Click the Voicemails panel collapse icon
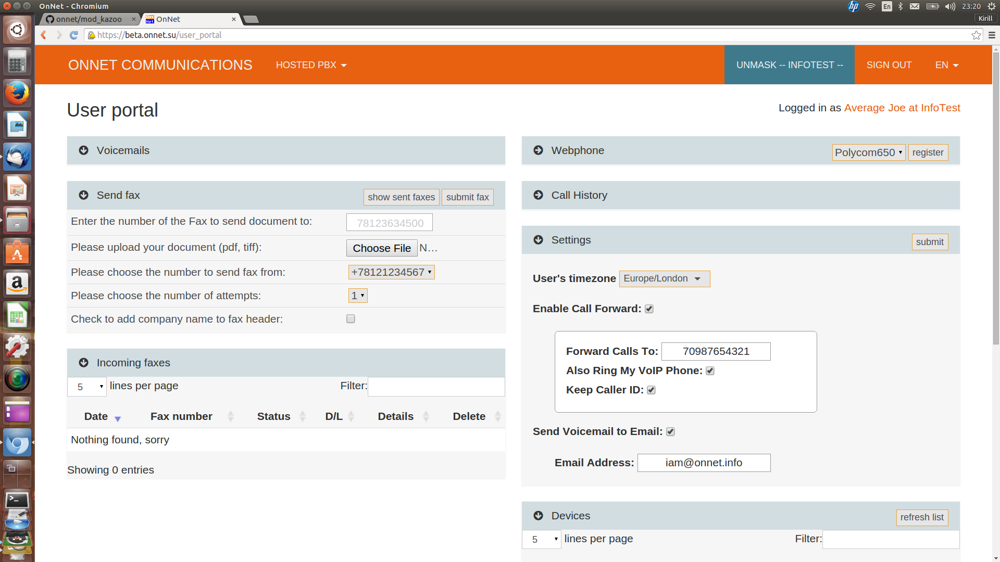Screen dimensions: 1000x562 (x=82, y=149)
